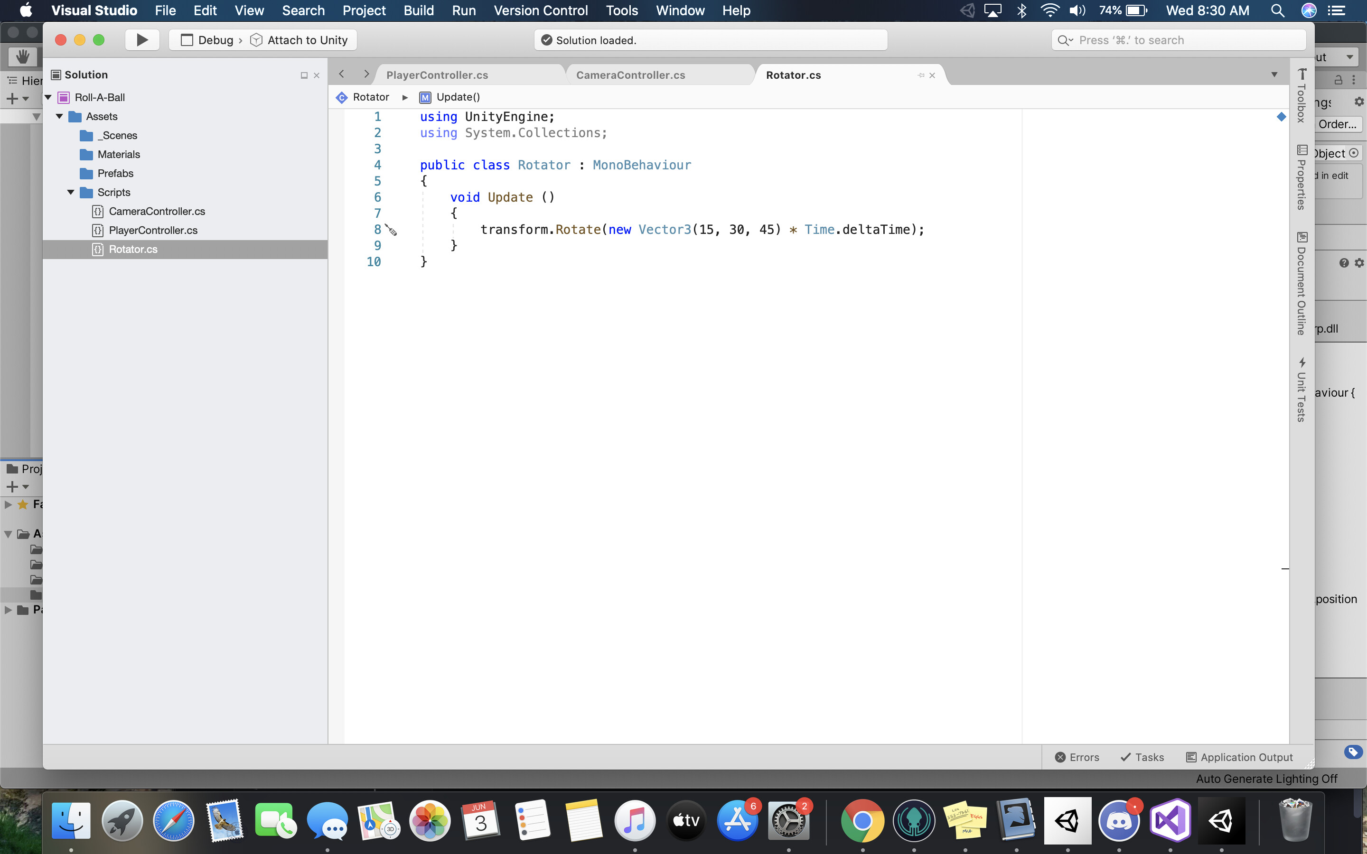Click the Update() icon in the breadcrumb bar
The width and height of the screenshot is (1367, 854).
(425, 97)
